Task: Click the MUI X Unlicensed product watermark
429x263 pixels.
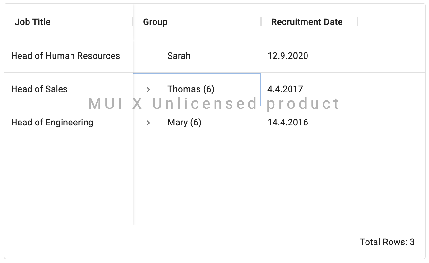Action: point(214,104)
